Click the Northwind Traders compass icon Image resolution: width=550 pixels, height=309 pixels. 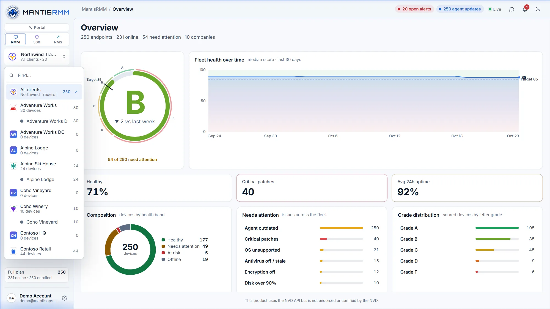pos(12,57)
